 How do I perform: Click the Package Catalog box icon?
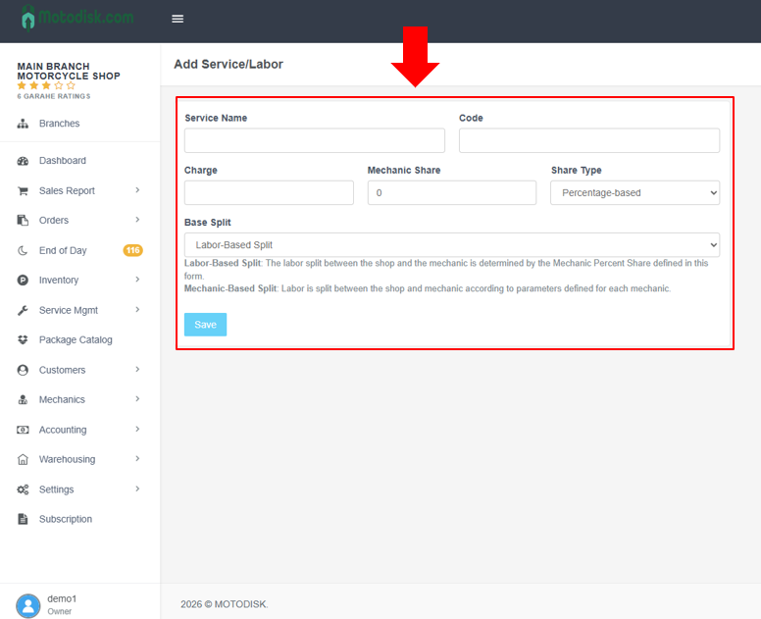click(x=23, y=340)
